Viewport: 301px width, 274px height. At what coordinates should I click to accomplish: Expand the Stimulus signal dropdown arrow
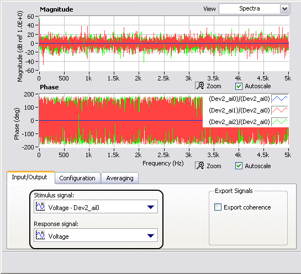[x=151, y=207]
